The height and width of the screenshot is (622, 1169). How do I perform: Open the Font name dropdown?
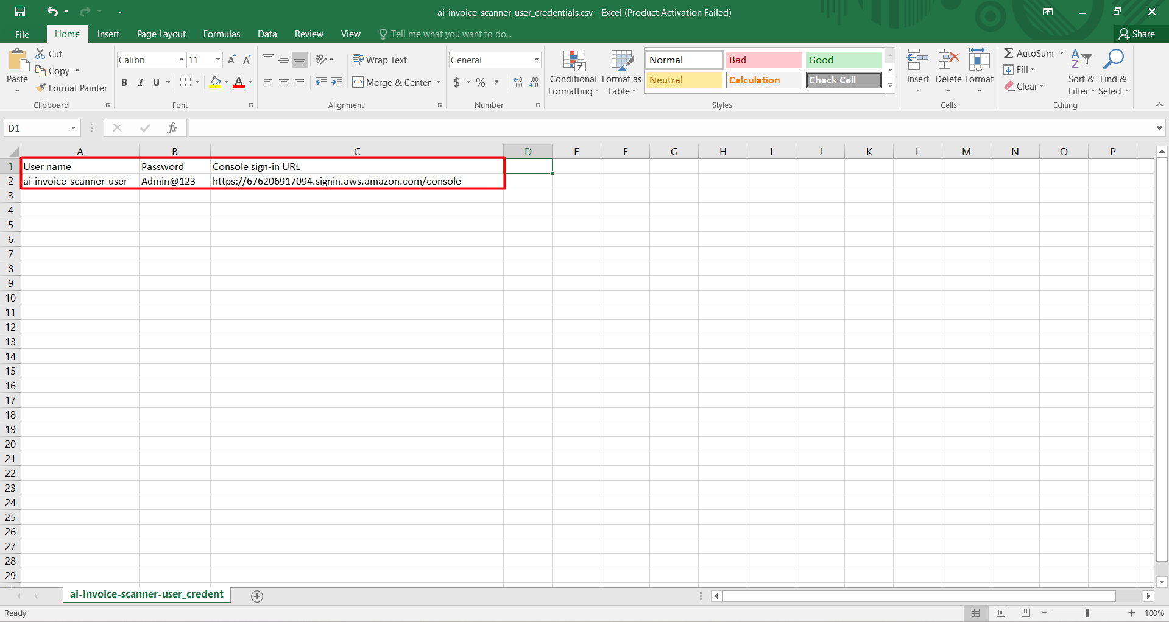pyautogui.click(x=181, y=60)
